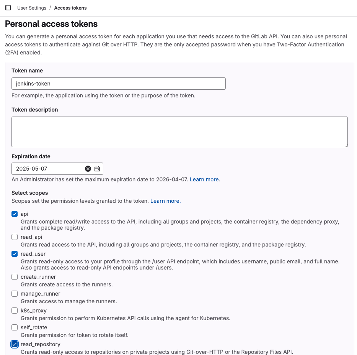Screen dimensions: 357x355
Task: Check the self_rotate scope
Action: [15, 327]
